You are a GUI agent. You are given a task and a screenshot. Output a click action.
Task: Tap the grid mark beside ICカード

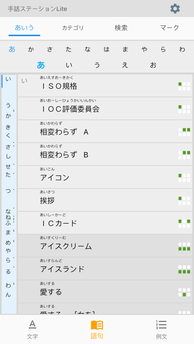pos(184,223)
